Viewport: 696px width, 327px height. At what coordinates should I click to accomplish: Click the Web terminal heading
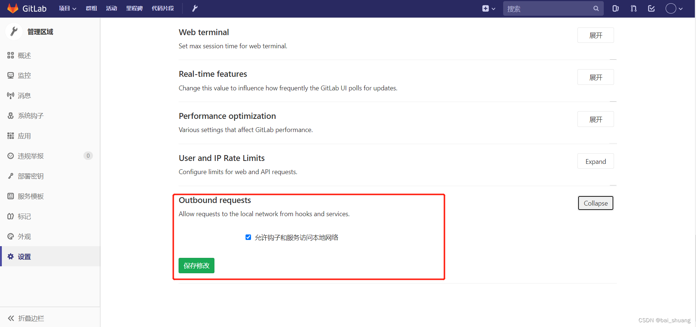[204, 32]
